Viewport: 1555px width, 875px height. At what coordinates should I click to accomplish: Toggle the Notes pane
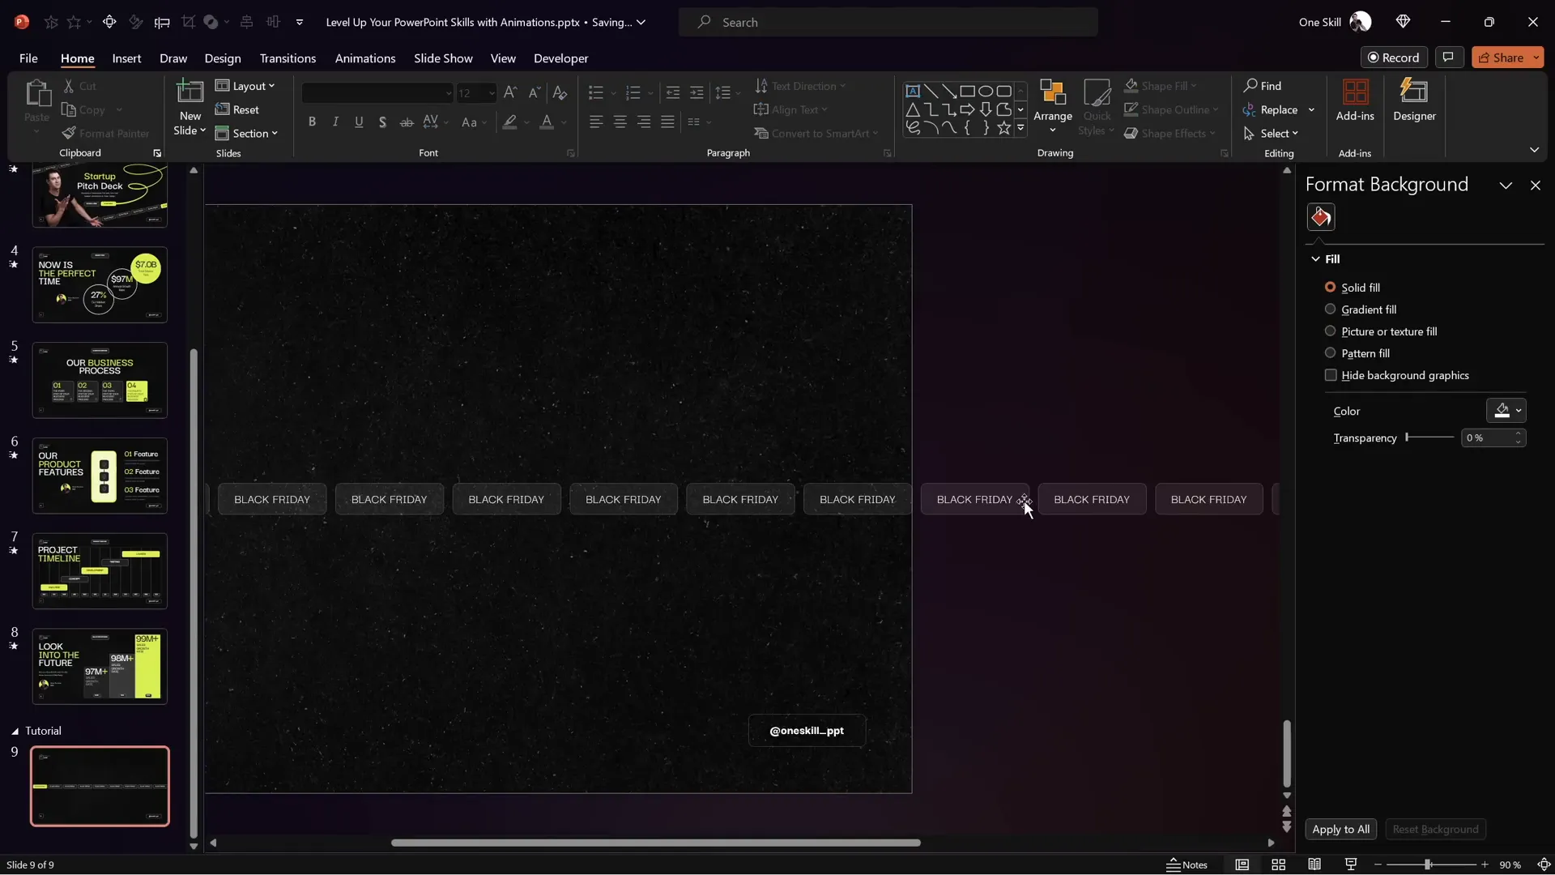1187,864
